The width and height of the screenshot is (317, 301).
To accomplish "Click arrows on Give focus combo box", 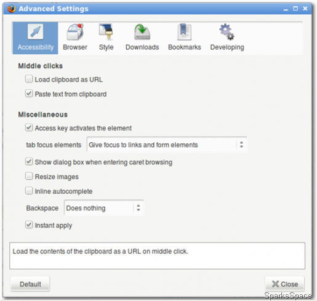I will 241,145.
